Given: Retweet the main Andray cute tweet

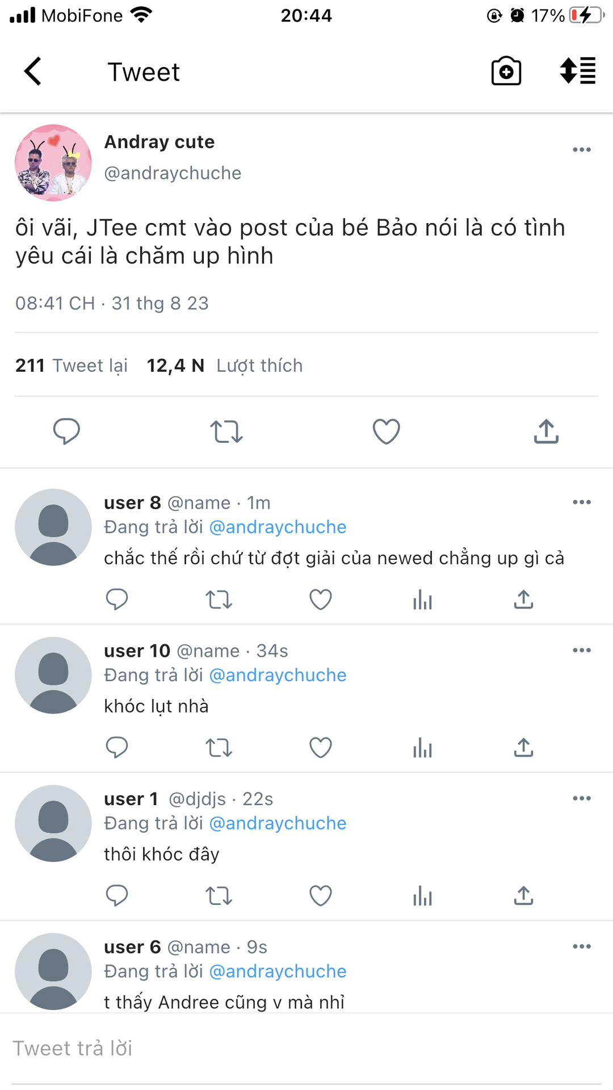Looking at the screenshot, I should (x=226, y=431).
